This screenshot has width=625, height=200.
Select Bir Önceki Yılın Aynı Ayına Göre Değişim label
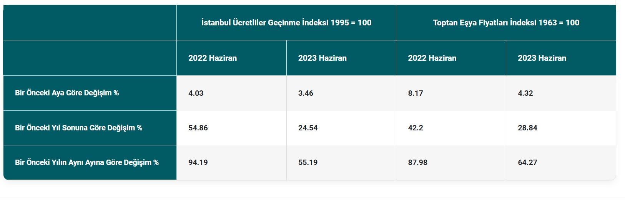87,162
